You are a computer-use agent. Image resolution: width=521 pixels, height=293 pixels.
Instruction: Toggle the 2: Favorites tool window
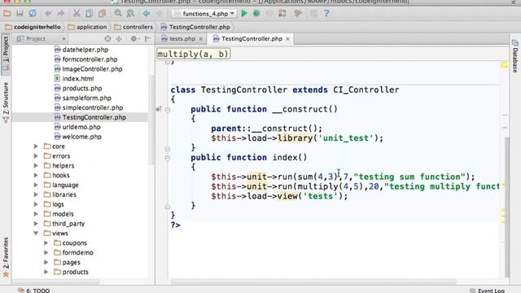pos(6,257)
